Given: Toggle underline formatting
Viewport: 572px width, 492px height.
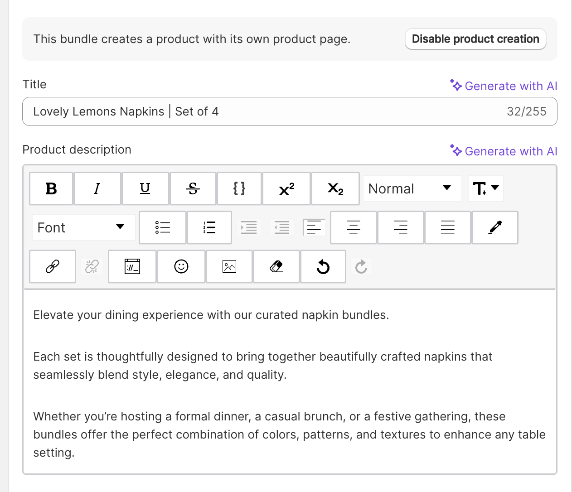Looking at the screenshot, I should (145, 188).
